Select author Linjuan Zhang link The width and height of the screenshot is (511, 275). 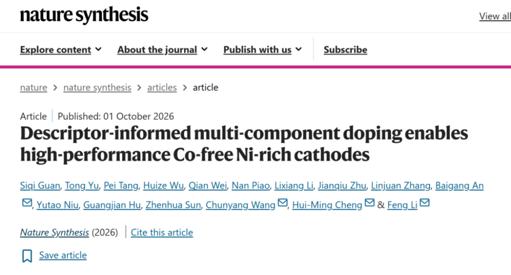401,186
